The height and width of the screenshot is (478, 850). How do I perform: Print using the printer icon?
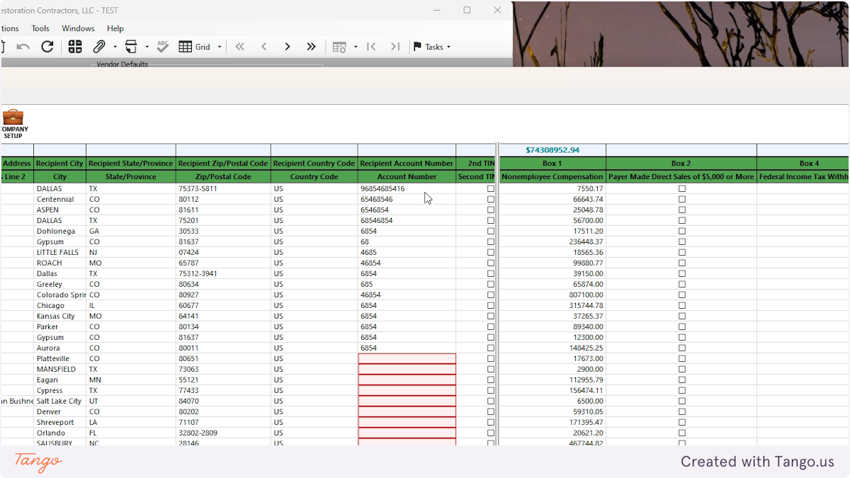pyautogui.click(x=130, y=47)
